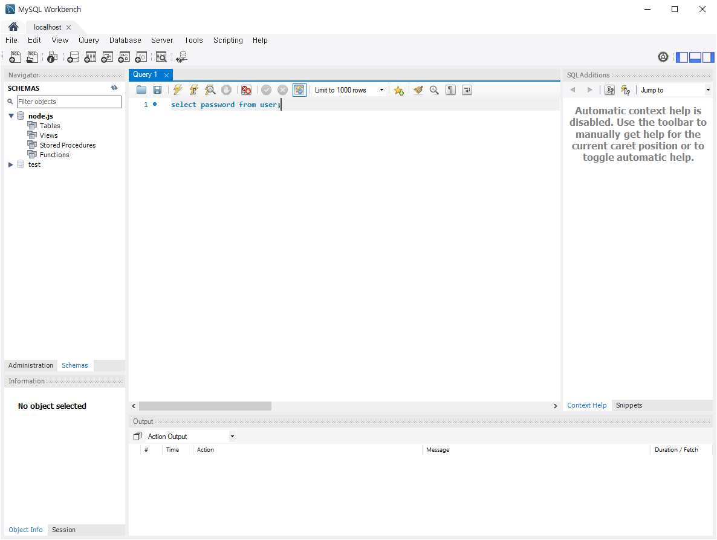Run EXPLAIN on the current statement

tap(210, 90)
